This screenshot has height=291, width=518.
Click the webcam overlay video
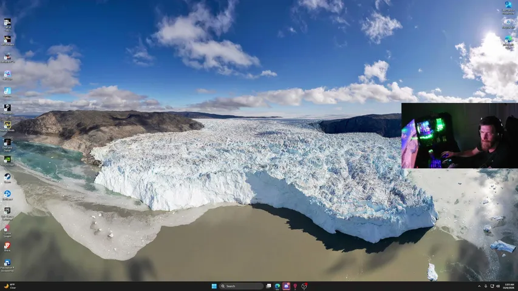[460, 136]
